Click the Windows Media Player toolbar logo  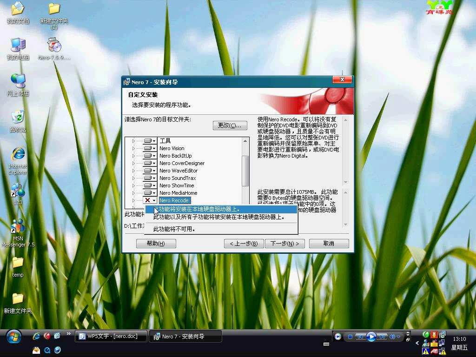pyautogui.click(x=337, y=337)
